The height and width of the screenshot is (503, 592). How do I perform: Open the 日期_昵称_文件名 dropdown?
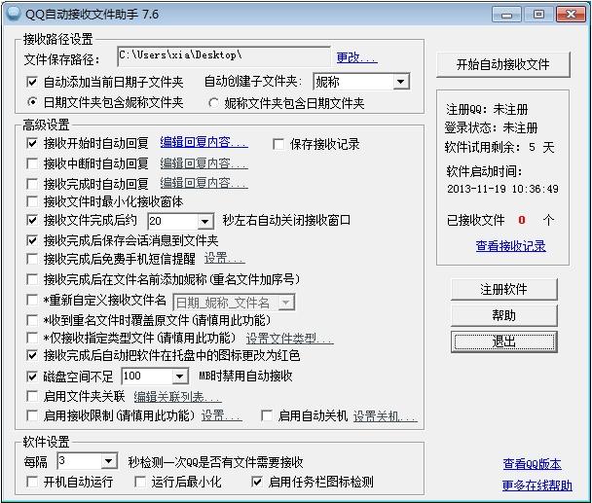click(x=234, y=303)
